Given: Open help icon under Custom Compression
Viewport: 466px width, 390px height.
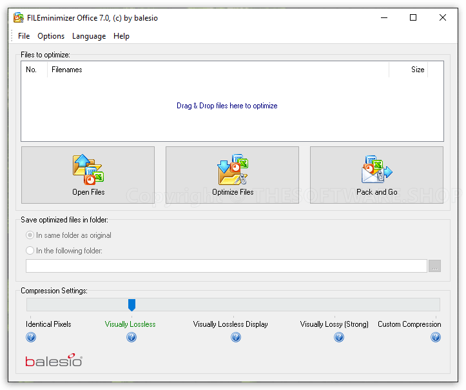Looking at the screenshot, I should pyautogui.click(x=436, y=337).
